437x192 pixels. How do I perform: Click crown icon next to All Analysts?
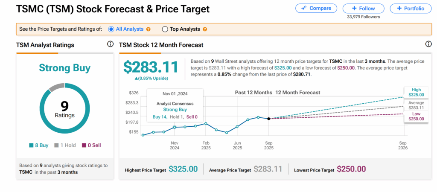(x=149, y=29)
